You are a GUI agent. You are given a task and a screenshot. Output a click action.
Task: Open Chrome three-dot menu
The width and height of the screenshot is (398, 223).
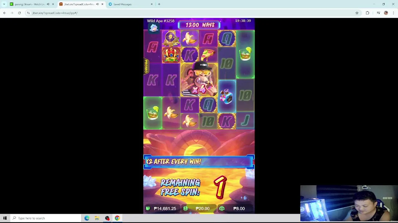click(393, 13)
